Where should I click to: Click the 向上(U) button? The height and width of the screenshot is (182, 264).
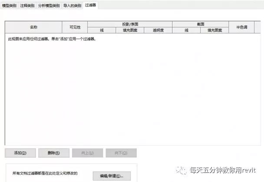(88, 153)
